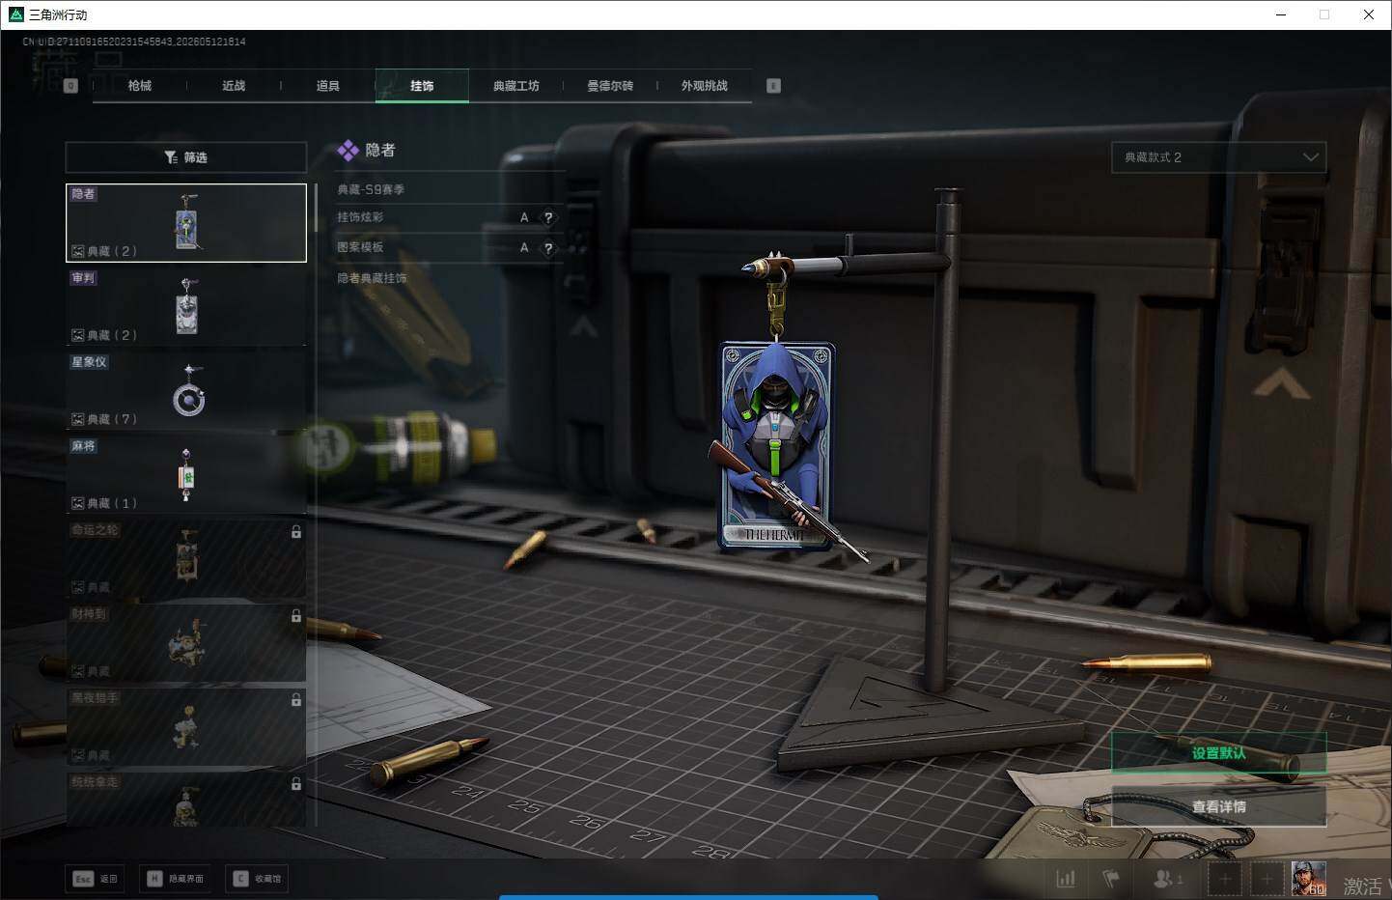
Task: Click the lock icon on 统统拿走
Action: [296, 784]
